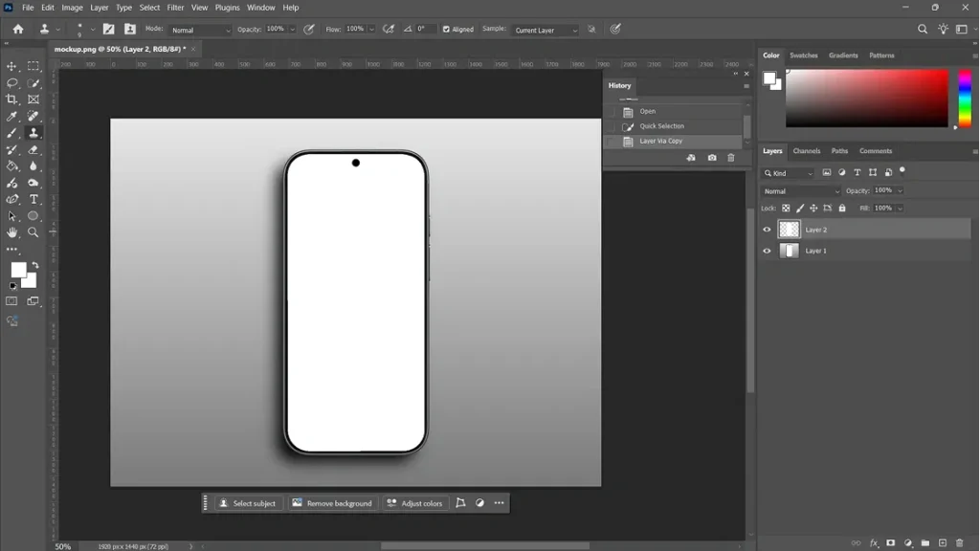The width and height of the screenshot is (980, 551).
Task: Select the History Brush tool
Action: [11, 150]
